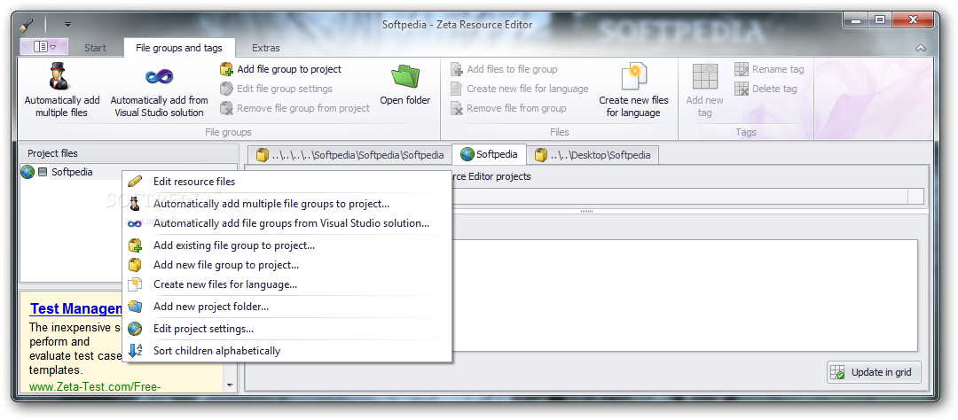Click Create new files for language icon

(634, 77)
